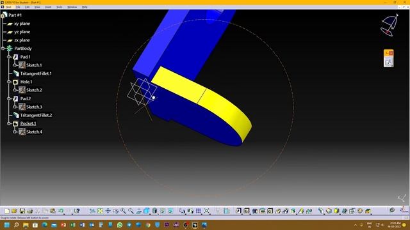This screenshot has height=230, width=410.
Task: Open the Window menu
Action: (x=72, y=7)
